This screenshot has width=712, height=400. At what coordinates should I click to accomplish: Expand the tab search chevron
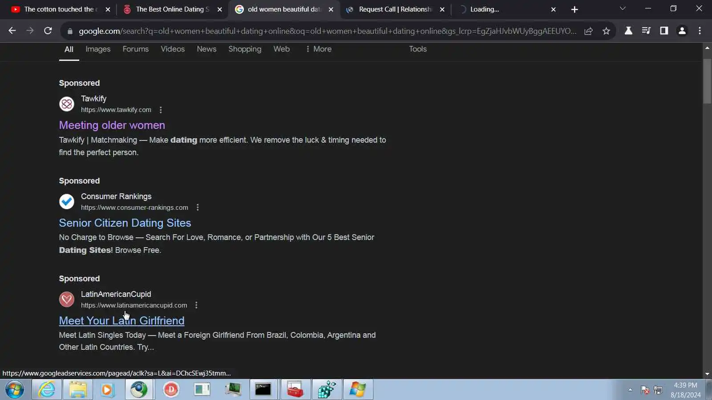click(x=623, y=8)
